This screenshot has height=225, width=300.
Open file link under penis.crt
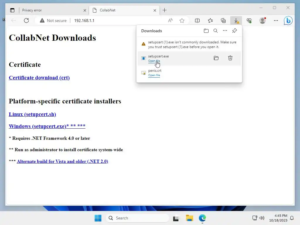[154, 75]
